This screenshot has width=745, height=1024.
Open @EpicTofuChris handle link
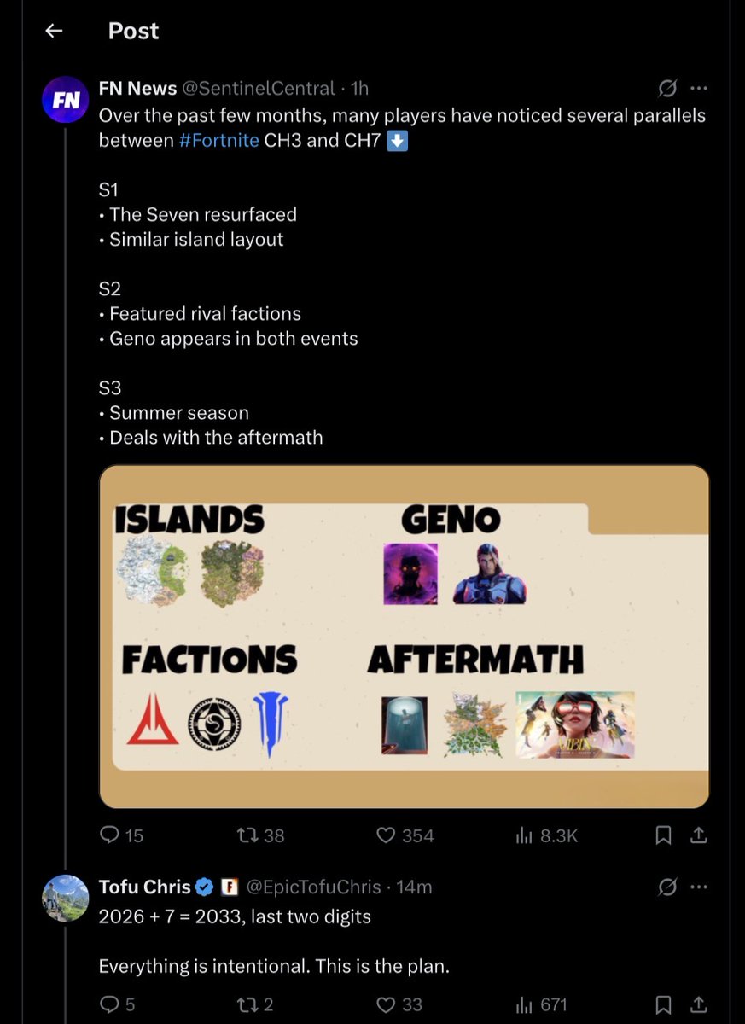(x=314, y=887)
